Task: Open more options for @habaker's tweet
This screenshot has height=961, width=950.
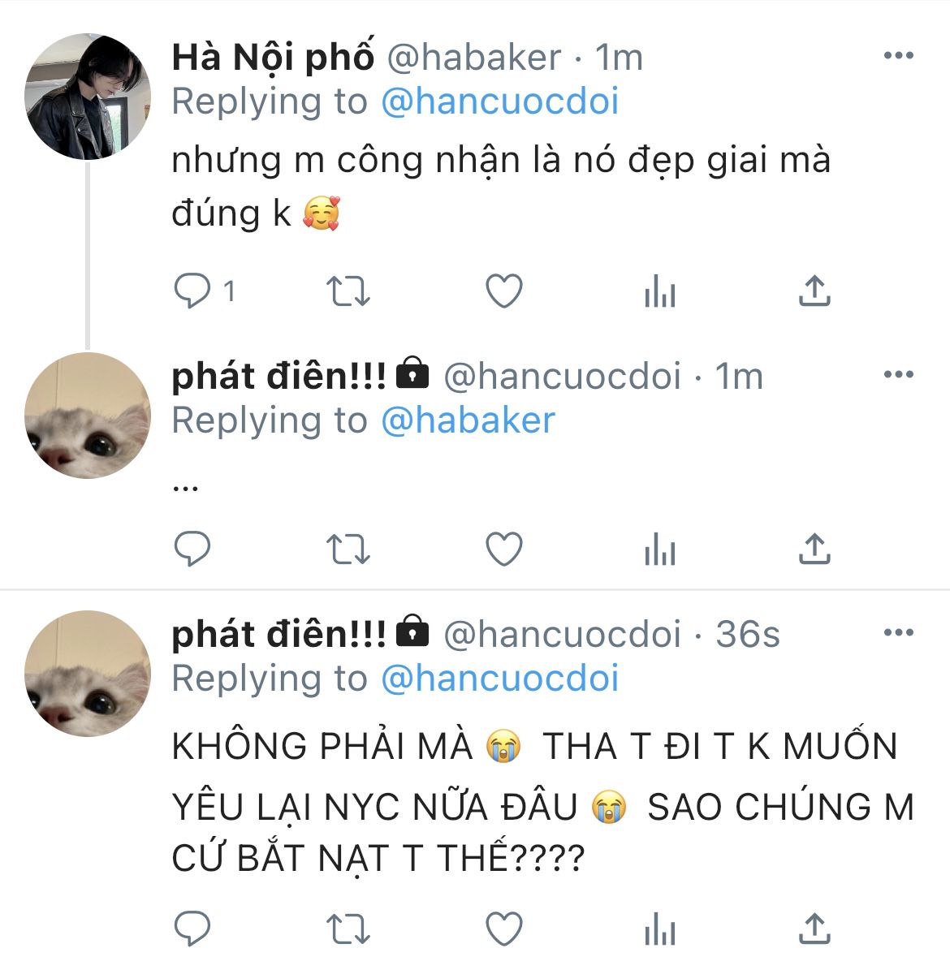Action: 899,55
